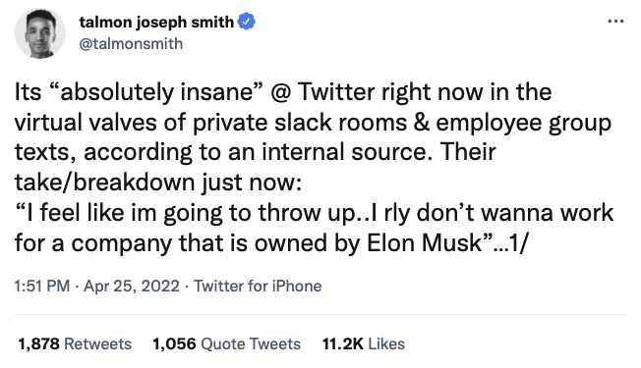641x368 pixels.
Task: Click the display name talmon joseph smith
Action: [156, 22]
